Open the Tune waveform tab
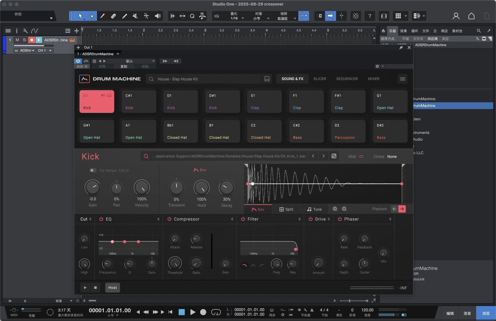 (x=314, y=209)
